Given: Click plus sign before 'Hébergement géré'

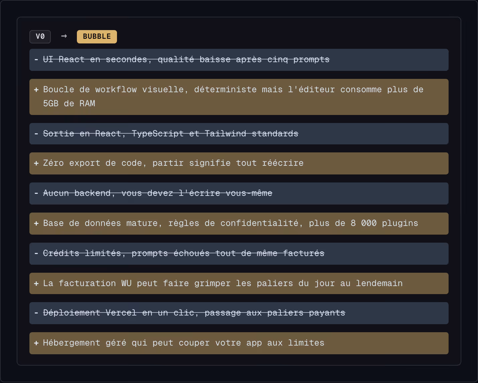Looking at the screenshot, I should coord(36,343).
